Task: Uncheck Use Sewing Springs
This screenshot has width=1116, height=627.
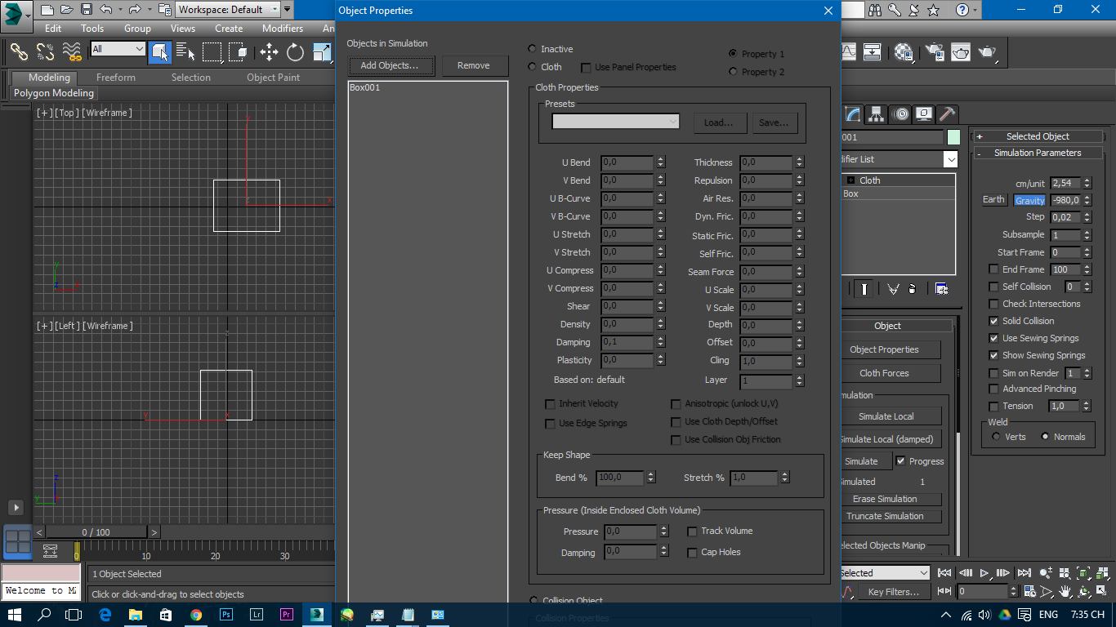Action: 994,338
